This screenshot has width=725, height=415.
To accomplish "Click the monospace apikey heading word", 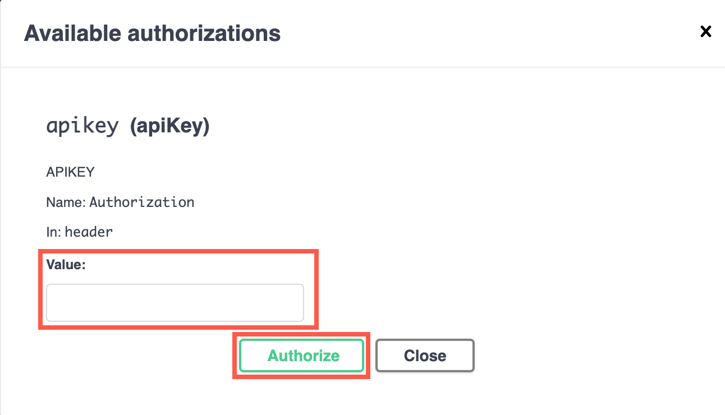I will pyautogui.click(x=82, y=126).
